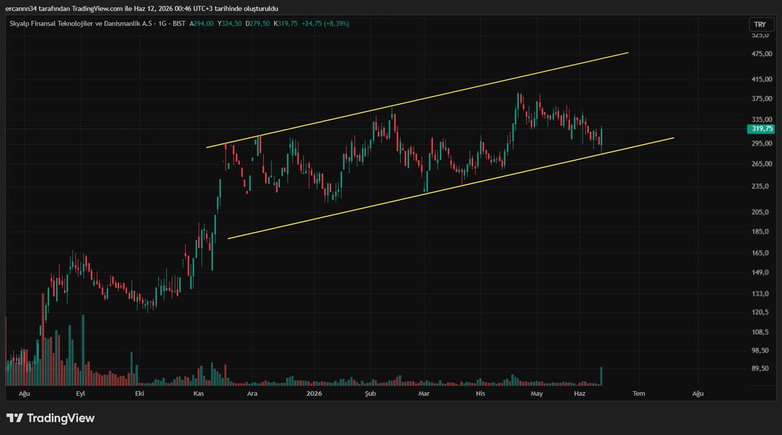
Task: Click the +24,75 (+8,39%) change value
Action: tap(326, 23)
